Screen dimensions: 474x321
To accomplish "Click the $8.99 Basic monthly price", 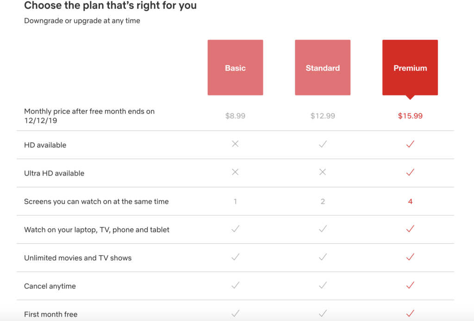I will [235, 116].
